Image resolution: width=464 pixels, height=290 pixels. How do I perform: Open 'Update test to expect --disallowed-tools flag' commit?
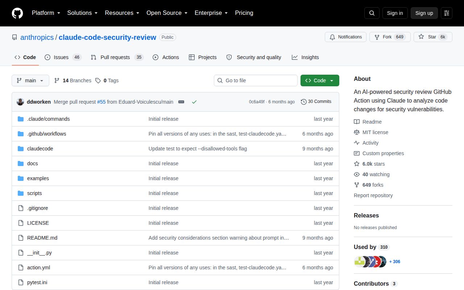coord(198,149)
